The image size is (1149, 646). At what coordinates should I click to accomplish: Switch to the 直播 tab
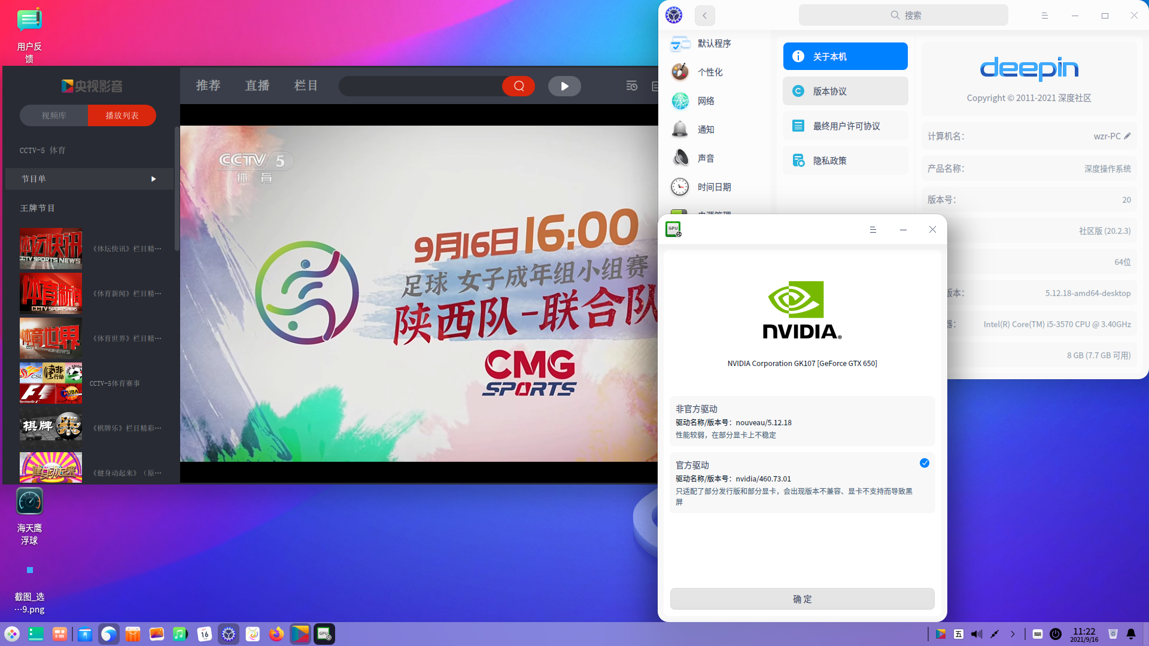pyautogui.click(x=257, y=86)
